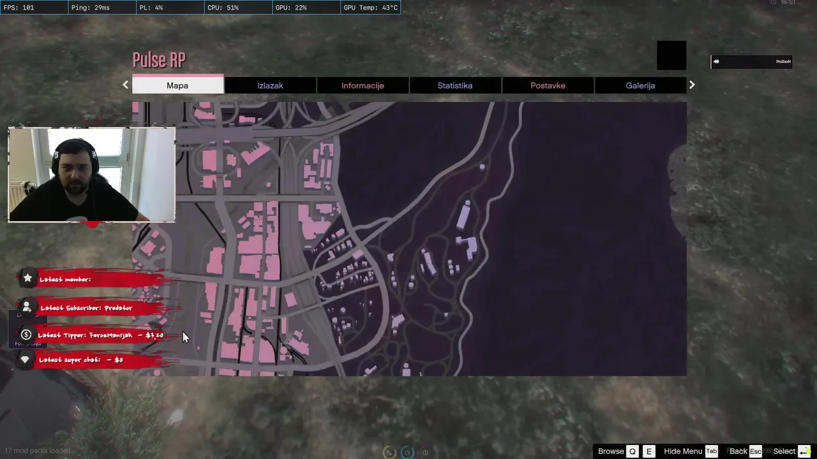The image size is (817, 459).
Task: Click the E key browse button
Action: pyautogui.click(x=649, y=451)
